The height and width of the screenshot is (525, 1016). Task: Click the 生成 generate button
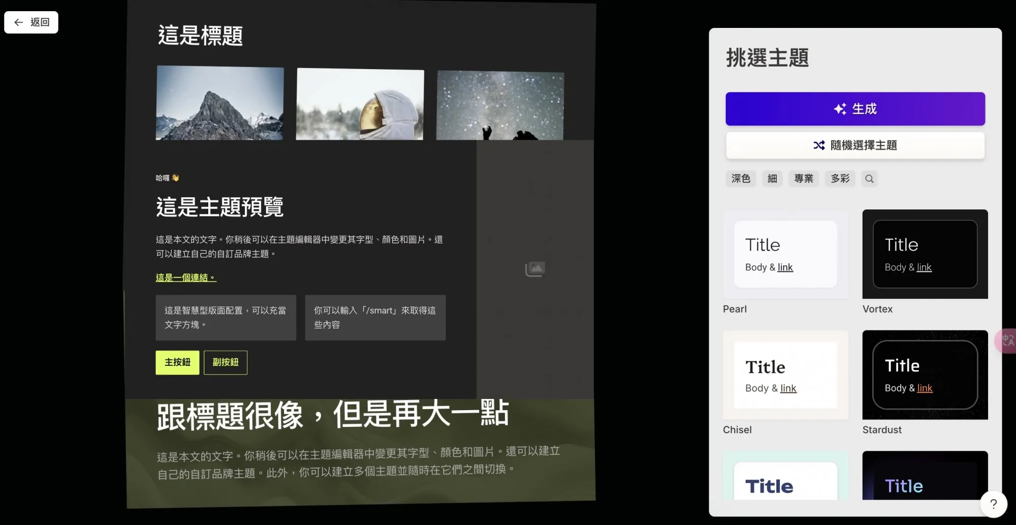pos(855,109)
